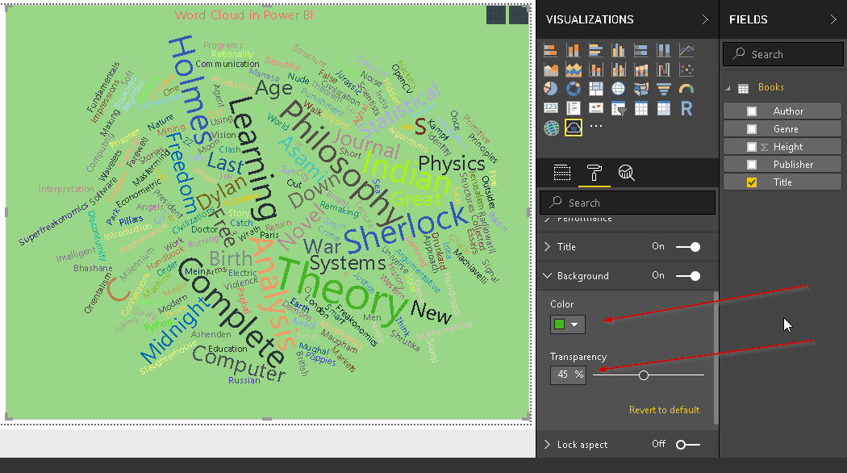Select the matrix visual
The image size is (847, 473).
click(664, 108)
